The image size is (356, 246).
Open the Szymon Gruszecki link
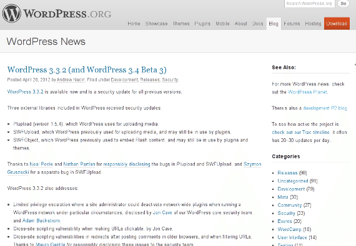(x=252, y=164)
